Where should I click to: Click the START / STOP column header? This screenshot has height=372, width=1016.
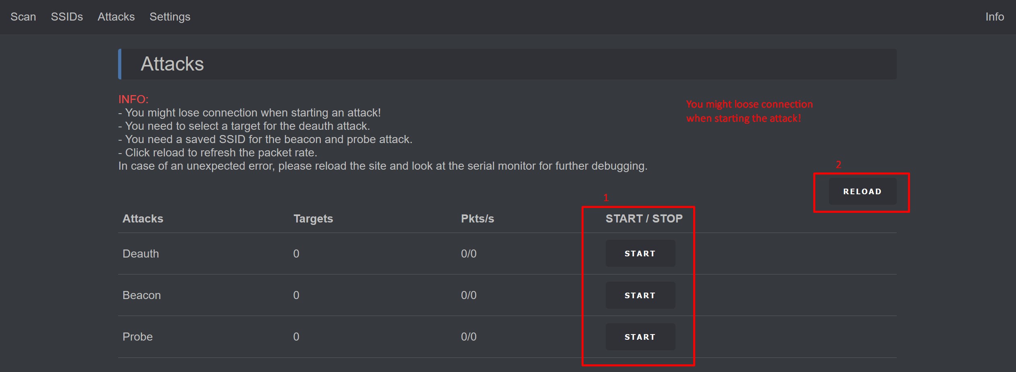[x=644, y=218]
